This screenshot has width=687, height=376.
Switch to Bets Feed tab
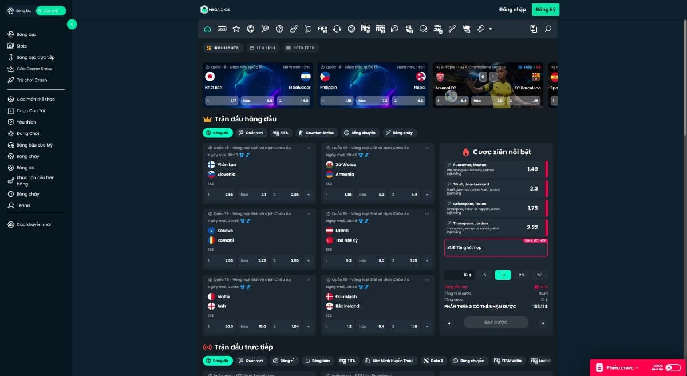pyautogui.click(x=301, y=48)
